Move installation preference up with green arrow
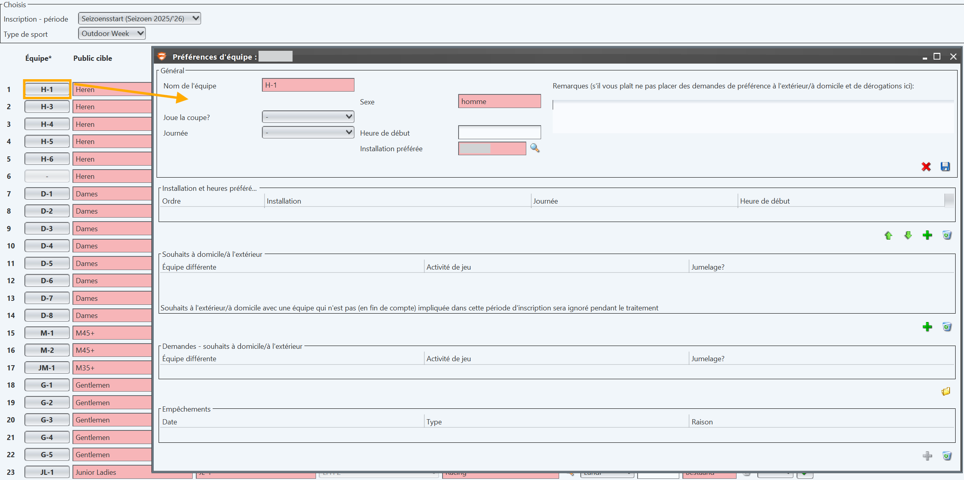This screenshot has height=480, width=964. click(x=888, y=235)
